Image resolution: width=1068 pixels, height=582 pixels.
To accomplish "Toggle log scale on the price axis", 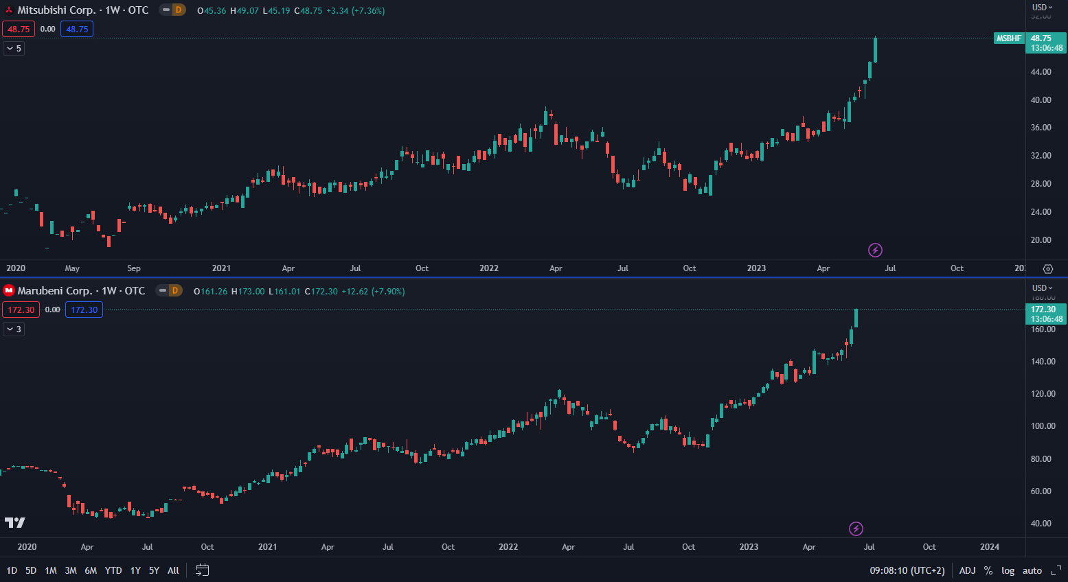I will tap(1008, 570).
